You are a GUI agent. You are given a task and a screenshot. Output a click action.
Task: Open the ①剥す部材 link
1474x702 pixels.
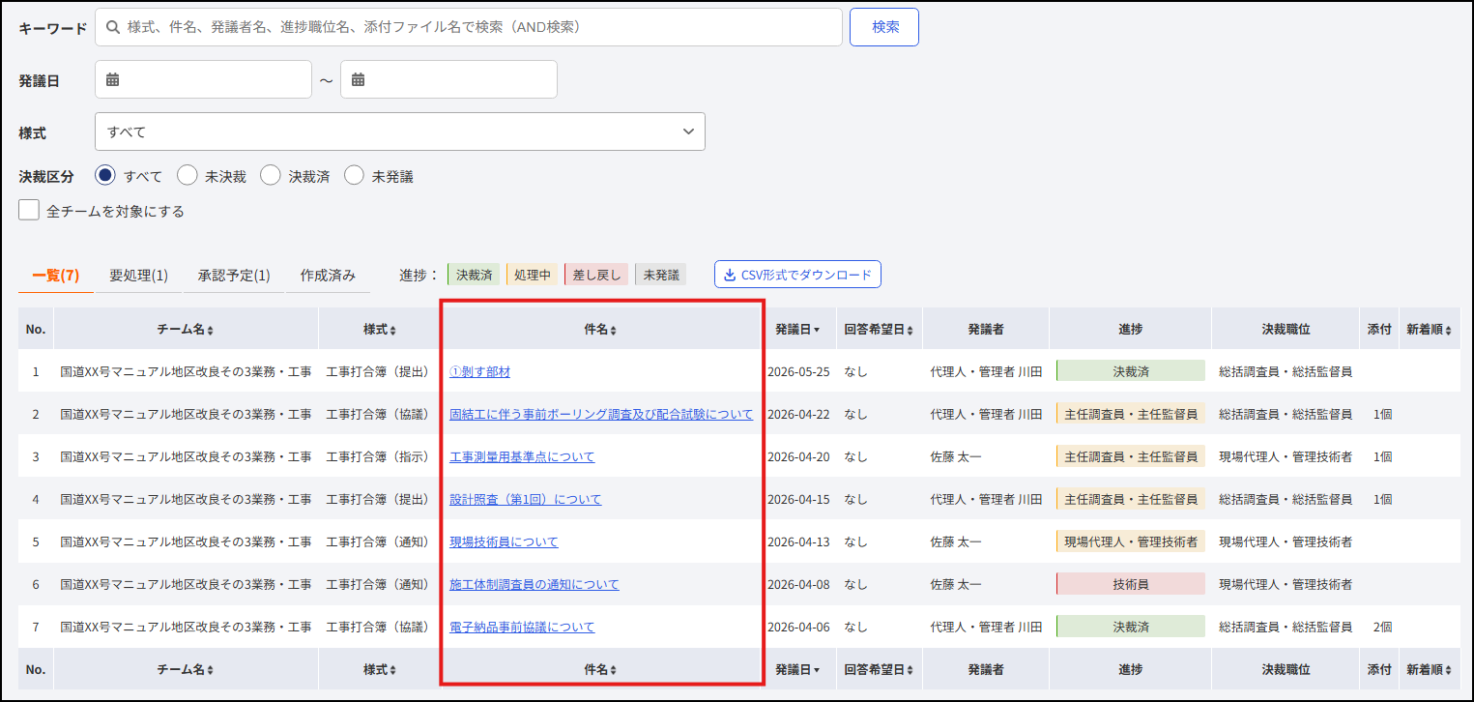coord(479,371)
